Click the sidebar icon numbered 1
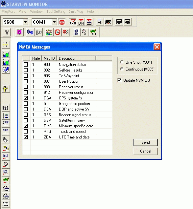Image resolution: width=193 pixels, height=209 pixels. [6, 188]
